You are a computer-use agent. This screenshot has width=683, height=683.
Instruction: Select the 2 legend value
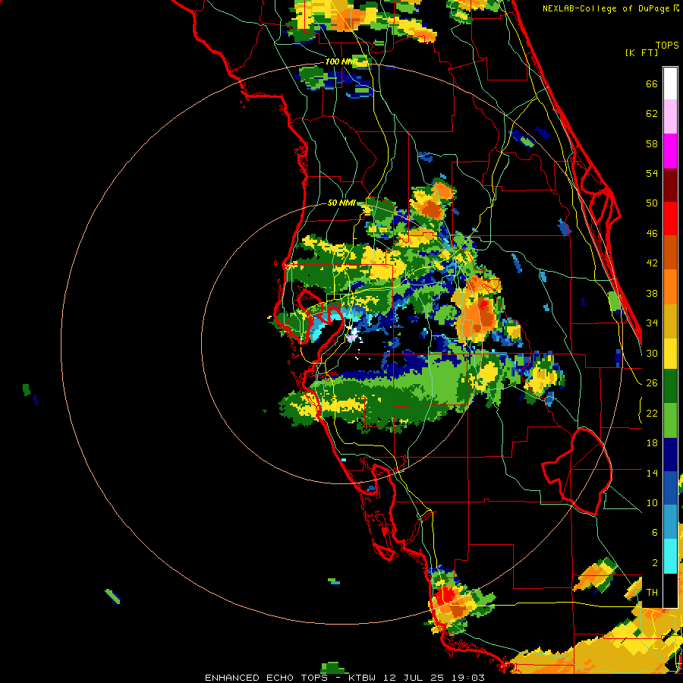pyautogui.click(x=654, y=563)
